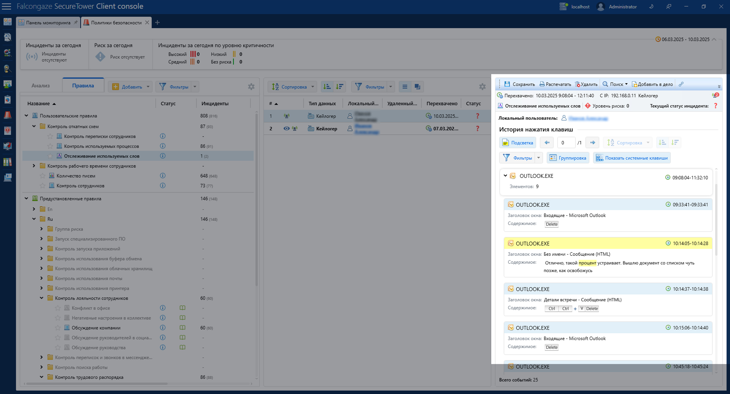Open rules panel Фильтры dropdown arrow
730x394 pixels.
click(195, 87)
